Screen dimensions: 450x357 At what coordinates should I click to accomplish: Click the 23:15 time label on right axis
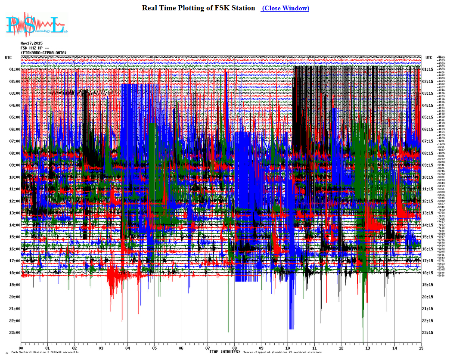pyautogui.click(x=429, y=332)
